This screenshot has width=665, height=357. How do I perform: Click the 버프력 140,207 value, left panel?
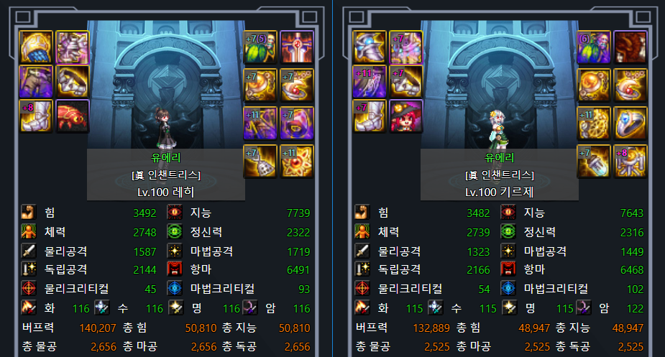tap(98, 328)
